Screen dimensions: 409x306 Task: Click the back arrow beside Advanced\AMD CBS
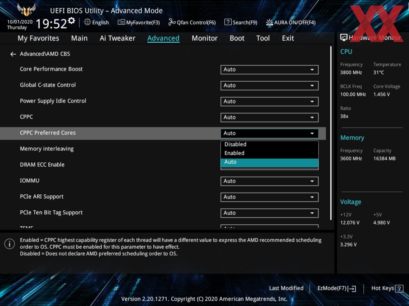tap(13, 54)
